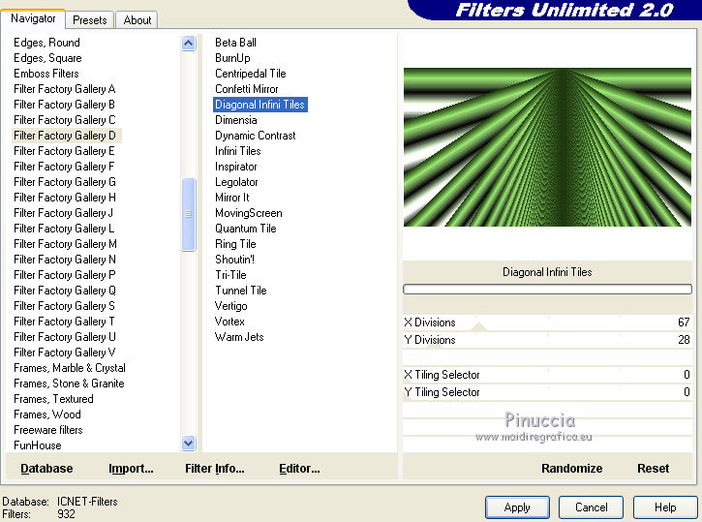Click Randomize to shuffle filter settings
The width and height of the screenshot is (702, 522).
571,469
